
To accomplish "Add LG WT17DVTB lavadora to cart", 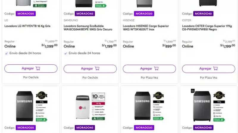I will click(31, 69).
